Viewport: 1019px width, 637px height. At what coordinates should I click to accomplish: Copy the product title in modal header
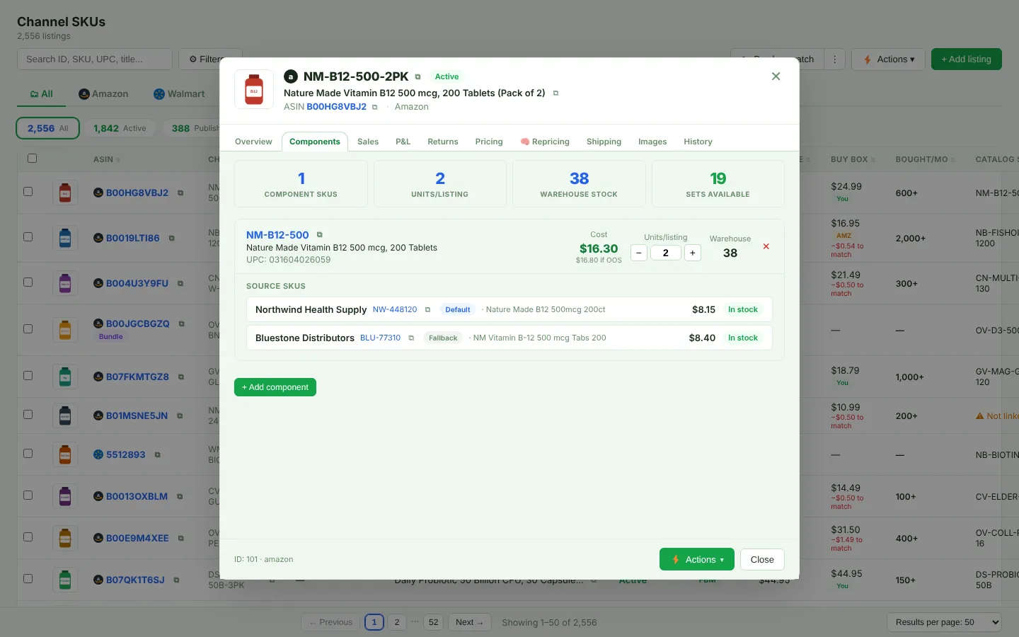click(x=555, y=93)
